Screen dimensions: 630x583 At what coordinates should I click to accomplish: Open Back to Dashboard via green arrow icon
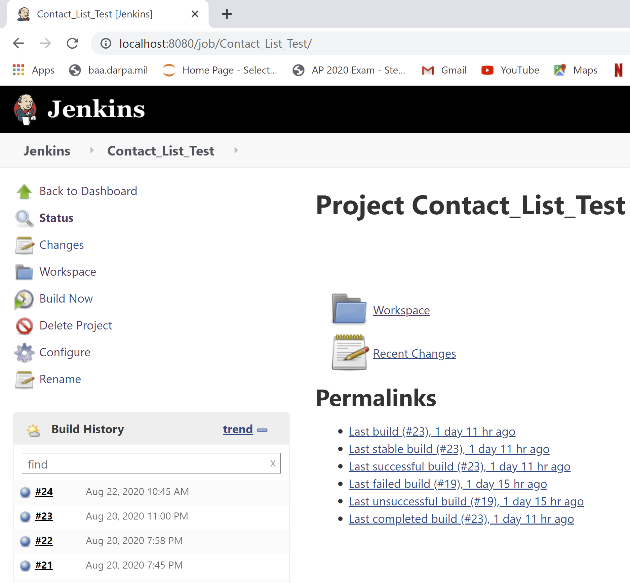coord(24,191)
